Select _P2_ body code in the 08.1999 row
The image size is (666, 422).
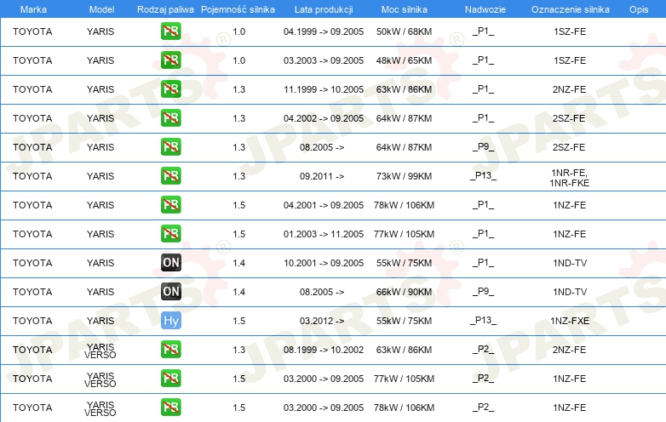pos(484,350)
